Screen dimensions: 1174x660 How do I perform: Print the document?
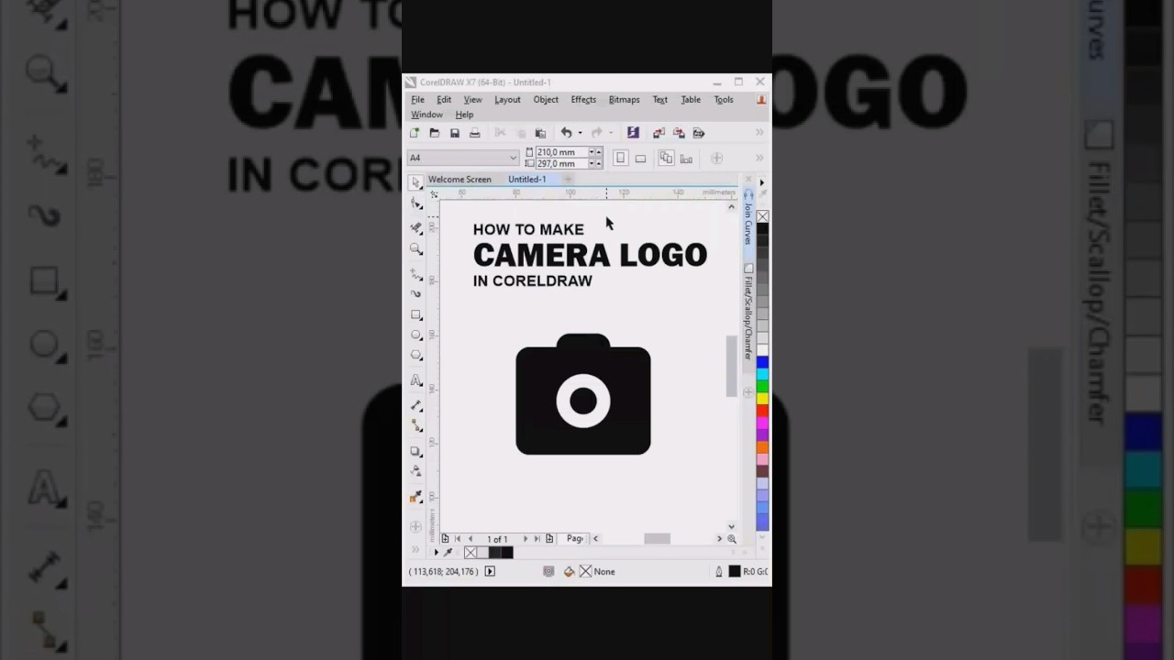tap(474, 133)
